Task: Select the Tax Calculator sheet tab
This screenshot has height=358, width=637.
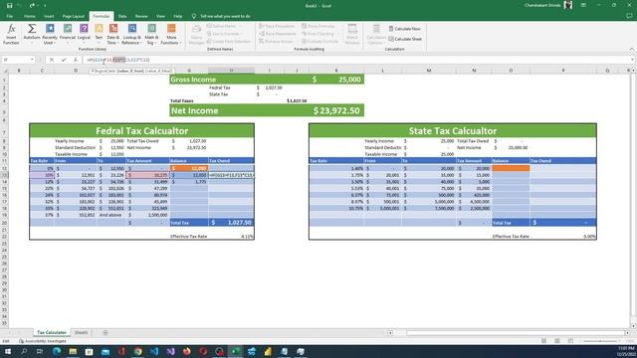Action: tap(51, 333)
